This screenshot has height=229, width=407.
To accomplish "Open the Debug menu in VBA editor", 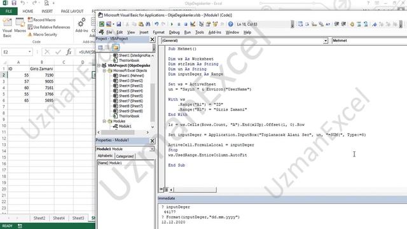I will tap(174, 32).
